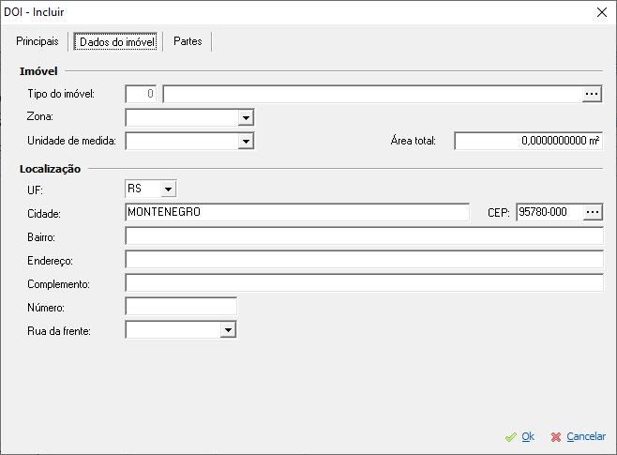Focus the Tipo do imóvel description field
Image resolution: width=617 pixels, height=455 pixels.
tap(371, 94)
